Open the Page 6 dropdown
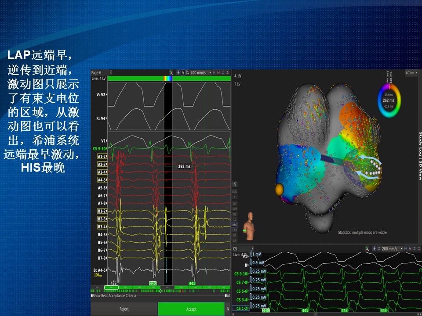Screen dimensions: 422x316 (x=111, y=72)
